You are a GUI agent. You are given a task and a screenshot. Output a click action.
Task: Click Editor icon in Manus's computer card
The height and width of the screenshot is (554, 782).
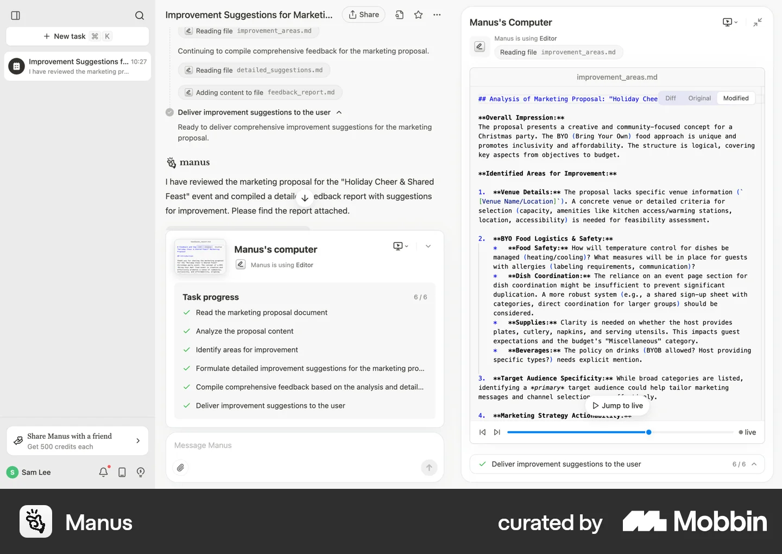tap(241, 265)
